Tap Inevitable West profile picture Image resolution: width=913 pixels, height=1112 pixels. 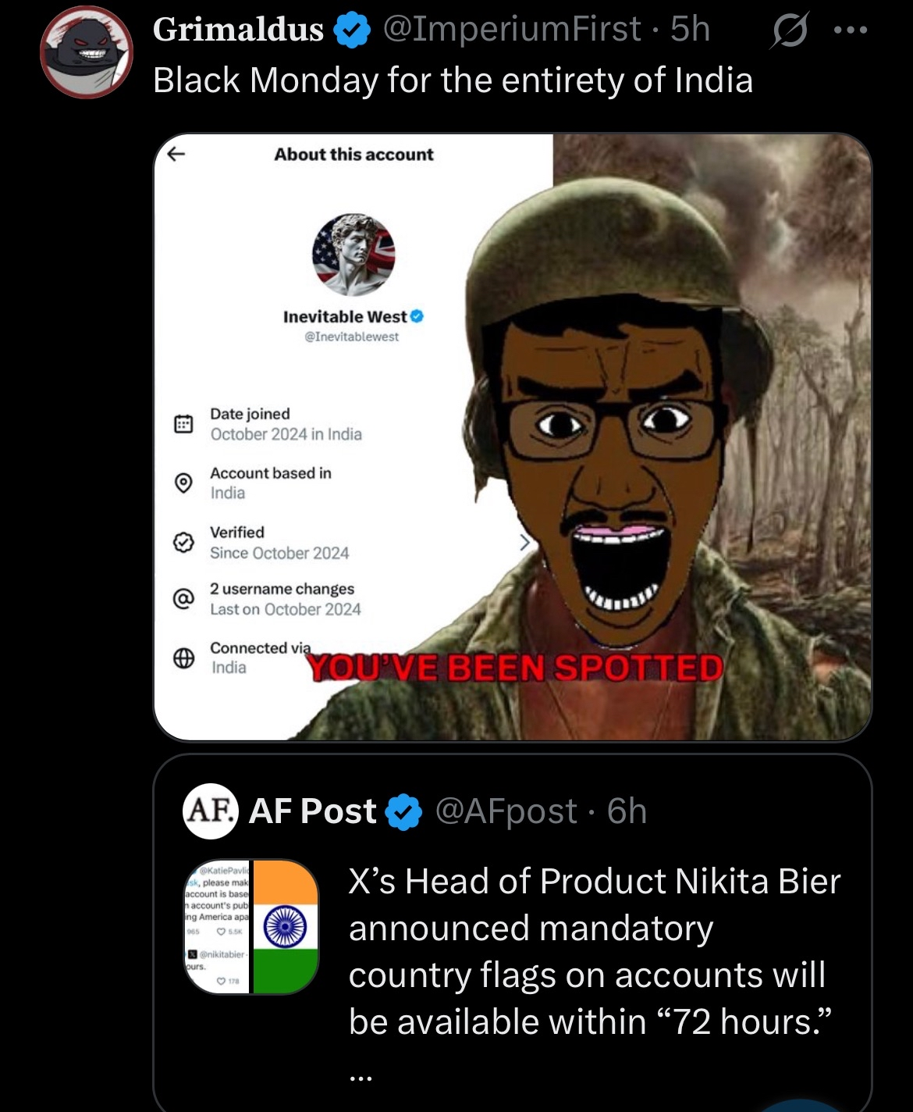[x=354, y=255]
